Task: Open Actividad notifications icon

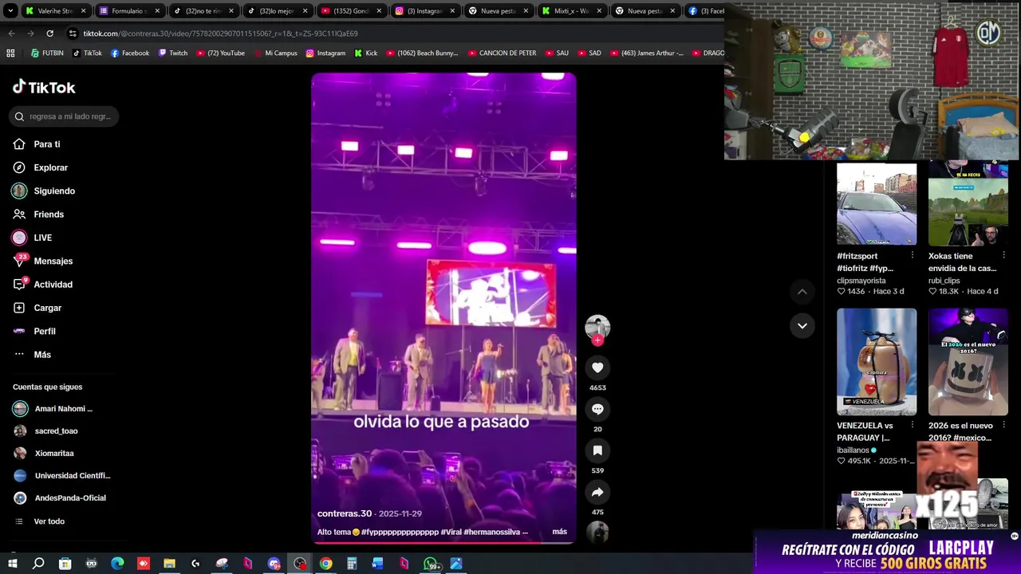Action: pyautogui.click(x=19, y=285)
